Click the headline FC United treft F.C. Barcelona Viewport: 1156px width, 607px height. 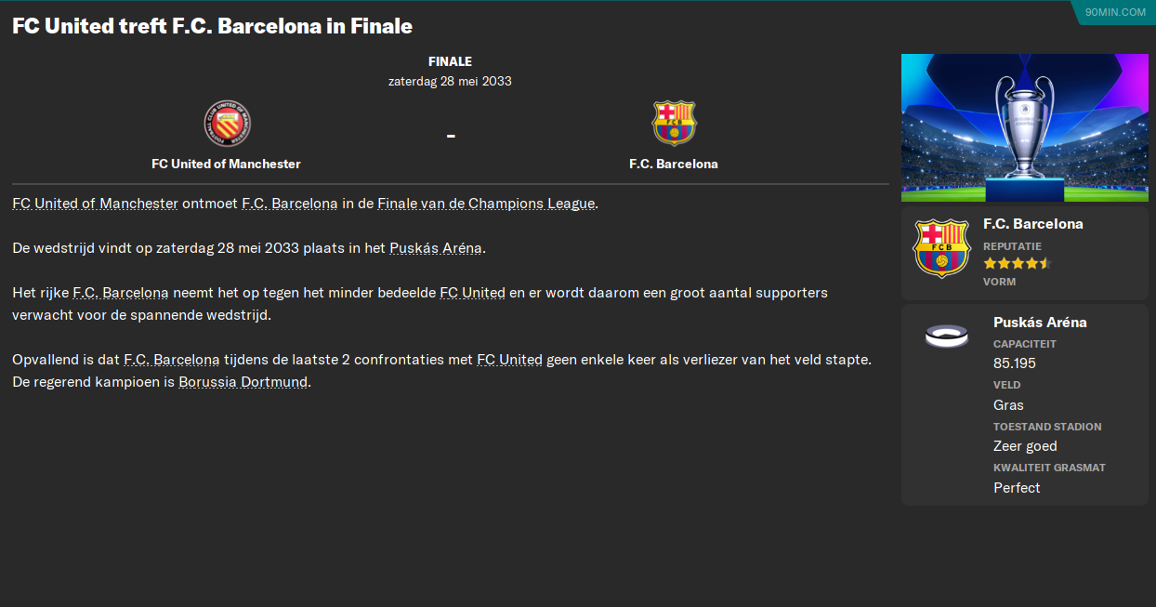[x=211, y=26]
